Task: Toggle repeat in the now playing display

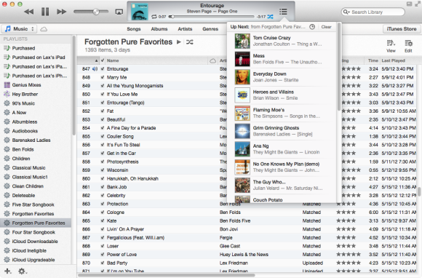Action: pyautogui.click(x=154, y=17)
